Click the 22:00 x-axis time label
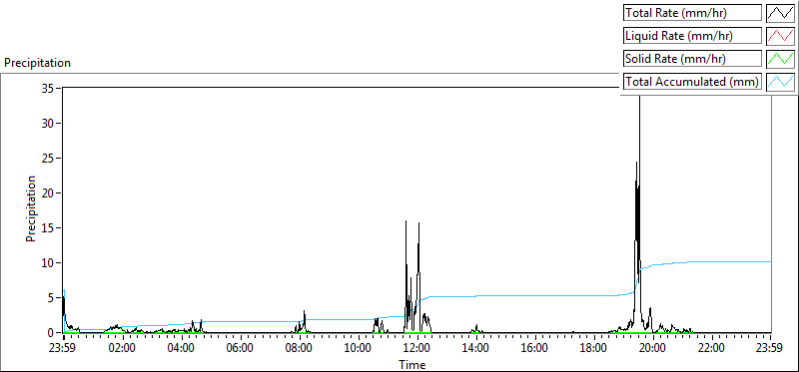The width and height of the screenshot is (799, 372). [x=712, y=349]
